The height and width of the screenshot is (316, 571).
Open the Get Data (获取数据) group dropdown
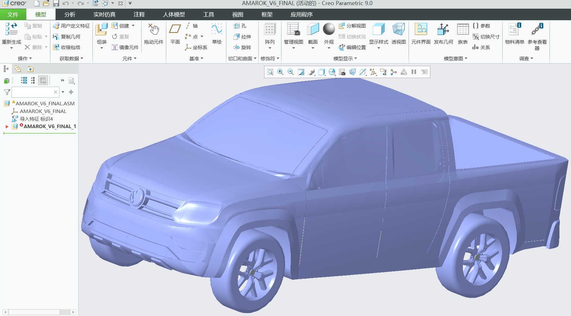click(x=72, y=58)
